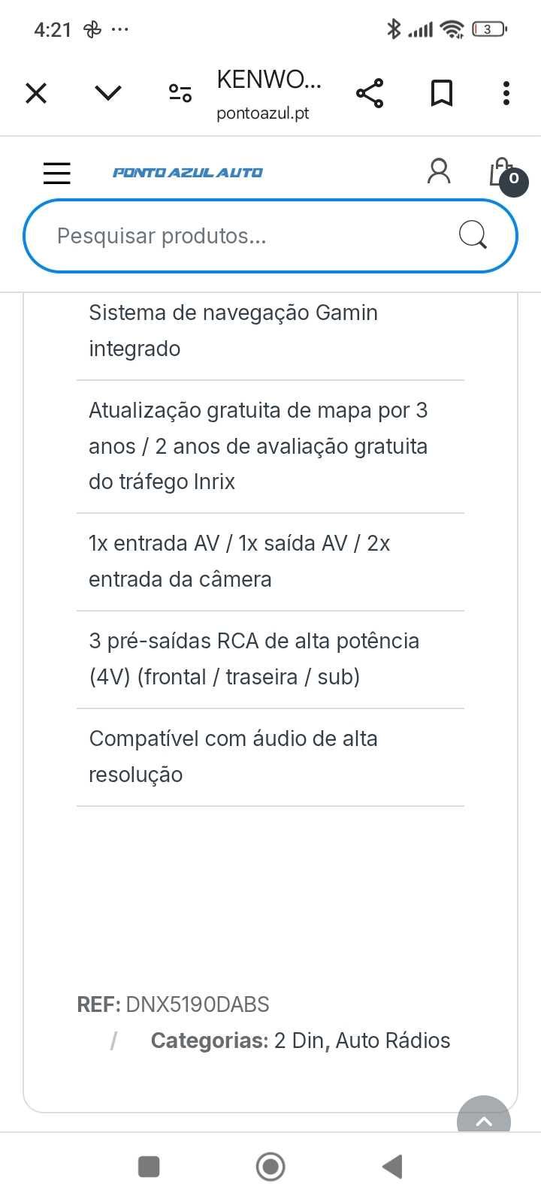
Task: Open the browser three-dot menu
Action: (x=506, y=93)
